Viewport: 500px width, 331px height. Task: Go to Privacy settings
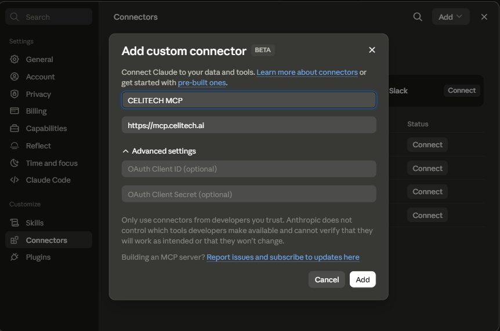coord(49,94)
